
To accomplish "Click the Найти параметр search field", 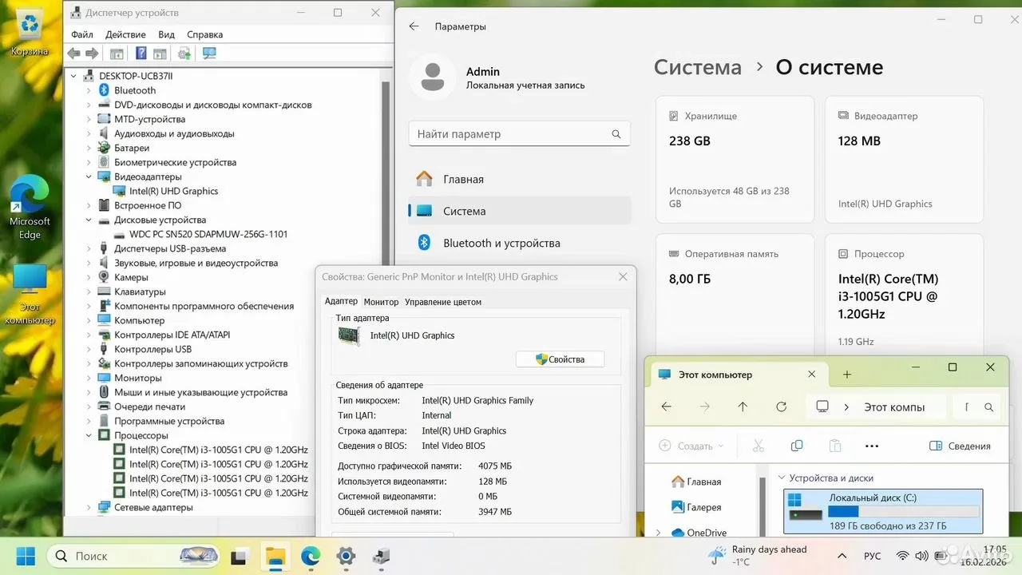I will 519,134.
